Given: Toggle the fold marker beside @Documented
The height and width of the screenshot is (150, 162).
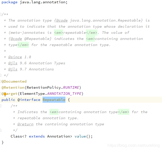Looking at the screenshot, I should tap(1, 81).
